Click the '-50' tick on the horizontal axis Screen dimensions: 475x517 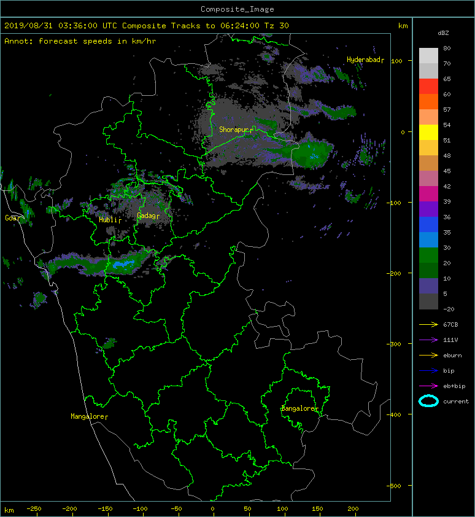coord(176,509)
